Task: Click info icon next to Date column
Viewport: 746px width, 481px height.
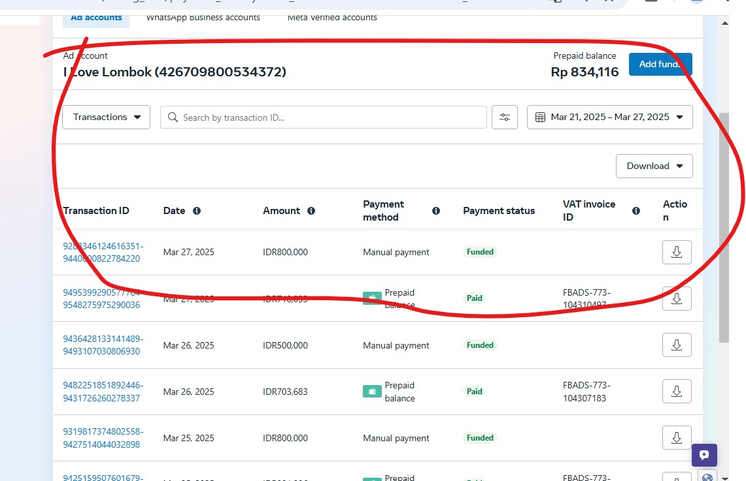Action: pos(197,211)
